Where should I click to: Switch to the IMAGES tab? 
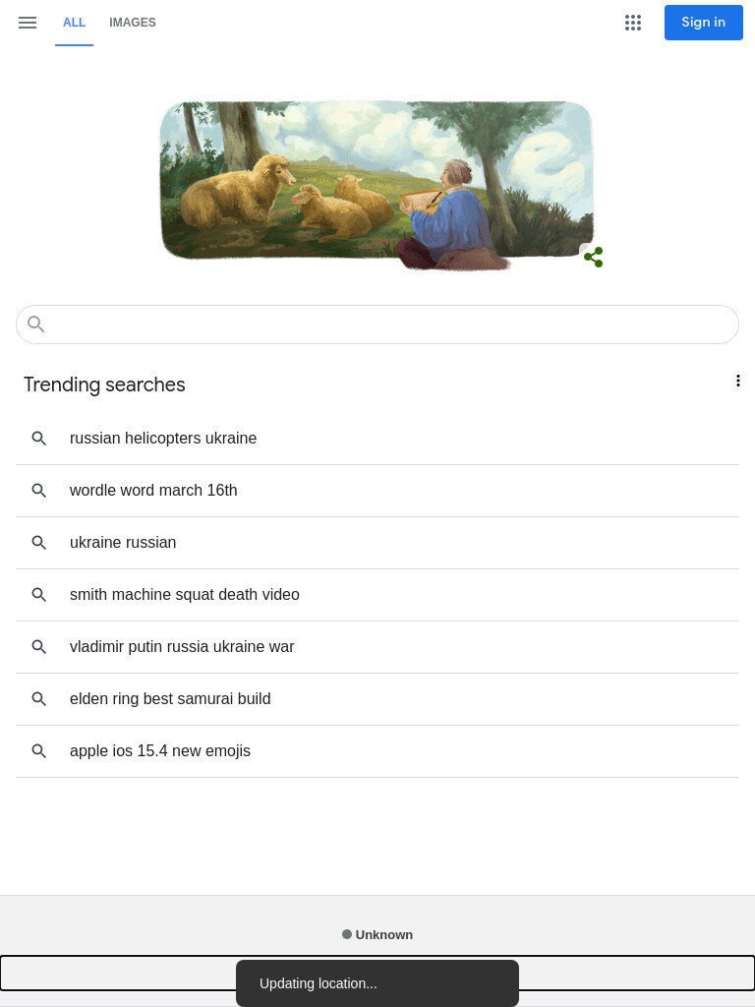pyautogui.click(x=133, y=23)
